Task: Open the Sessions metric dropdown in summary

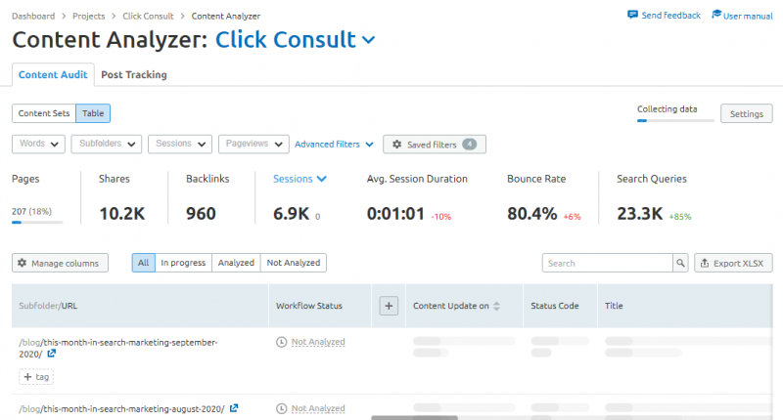Action: 299,179
